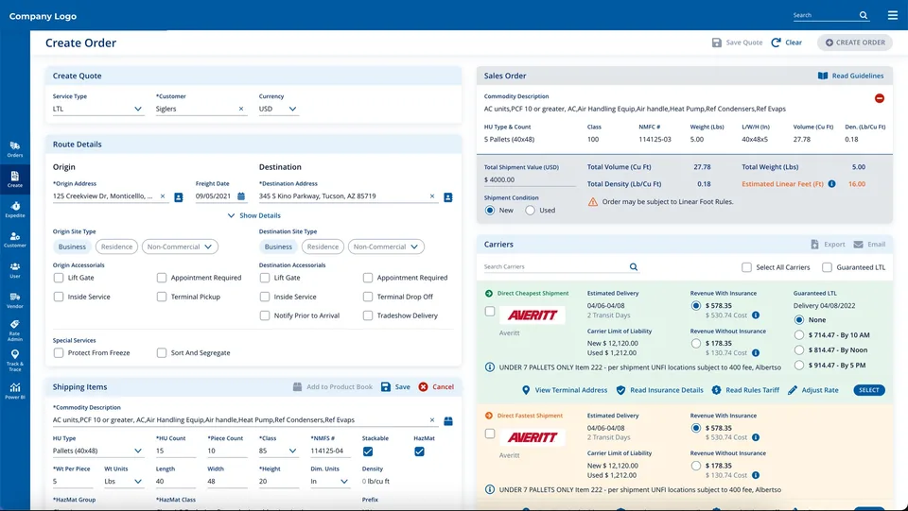Screen dimensions: 908x511
Task: Click Total Shipment Value input field
Action: (x=530, y=179)
